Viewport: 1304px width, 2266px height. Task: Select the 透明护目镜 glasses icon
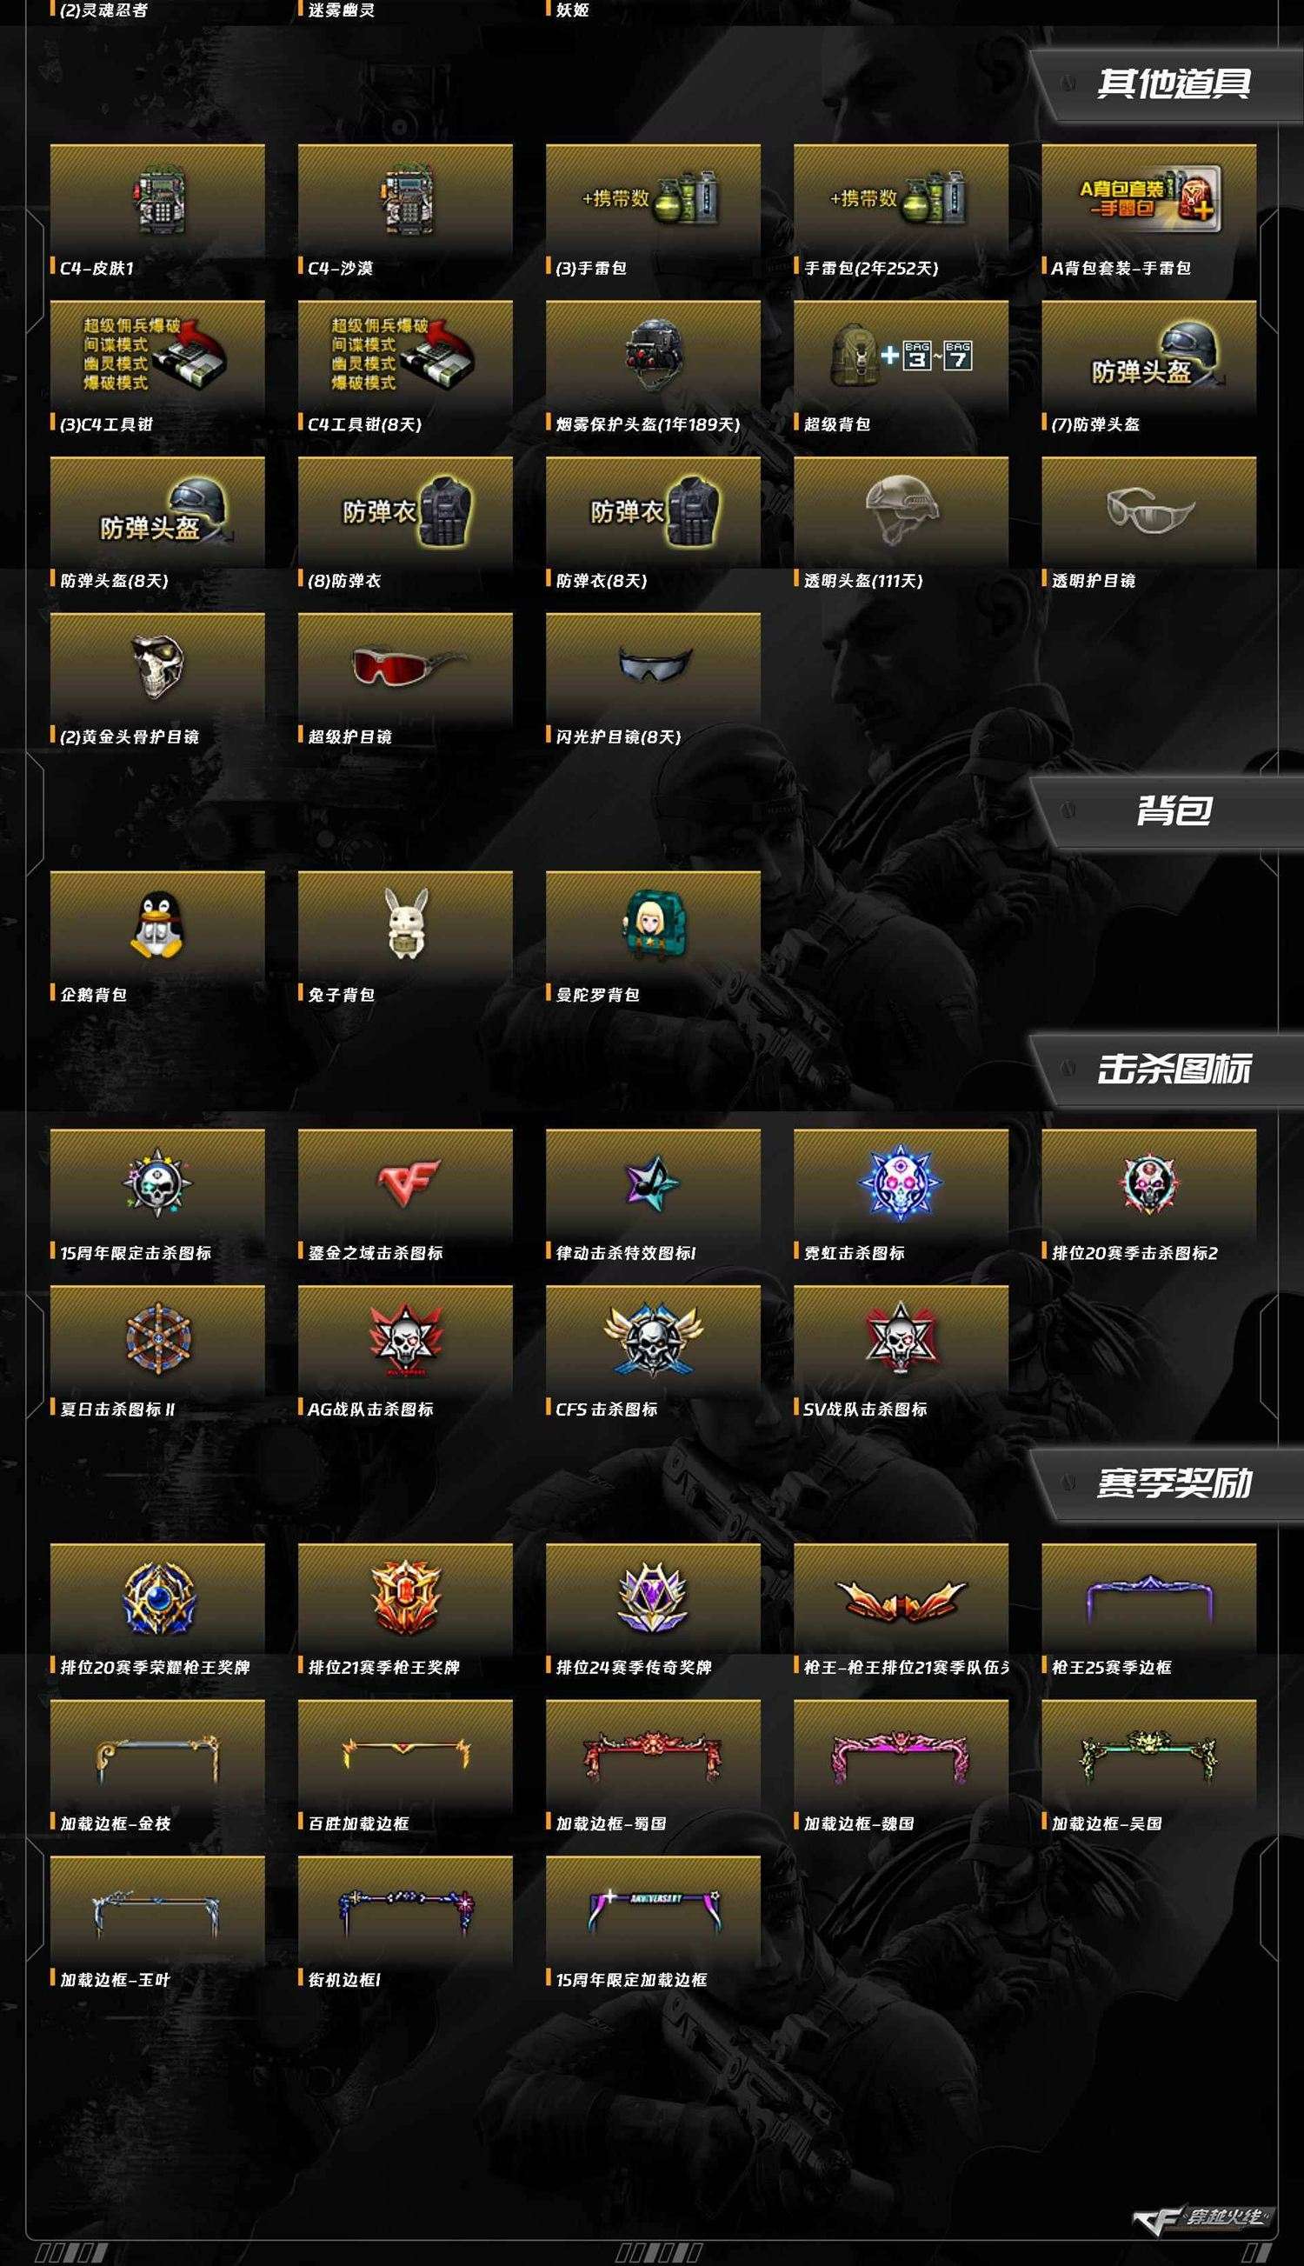pos(1149,511)
